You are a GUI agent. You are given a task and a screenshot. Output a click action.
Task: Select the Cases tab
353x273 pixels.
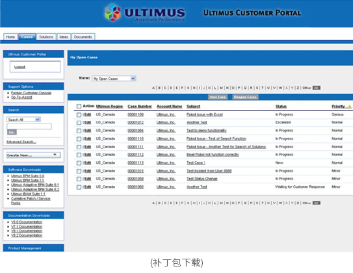pos(27,36)
